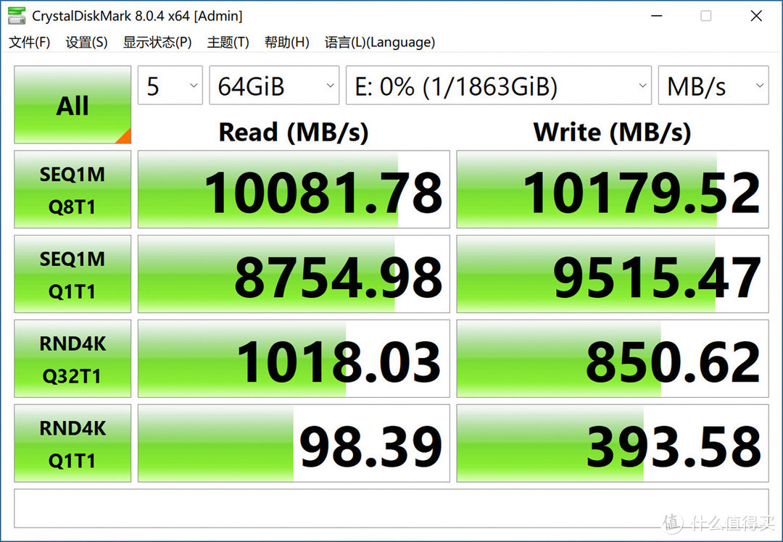Click the Write (MB/s) column header

pos(612,133)
